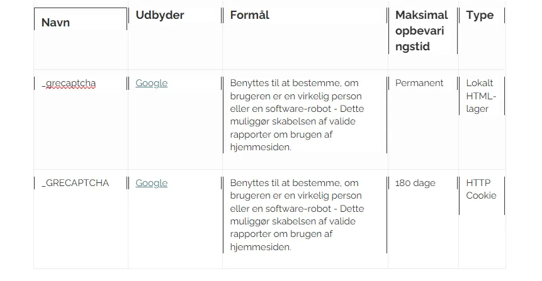
Task: Click the Google link in the _grecaptcha row
Action: pos(151,83)
